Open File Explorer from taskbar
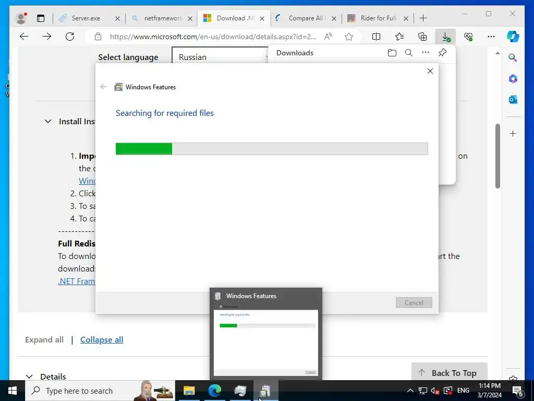Viewport: 534px width, 401px height. click(x=189, y=391)
